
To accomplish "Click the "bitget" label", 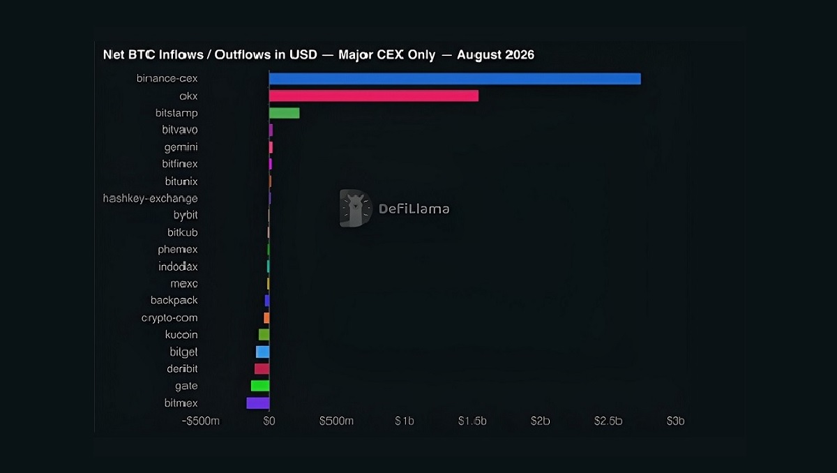I will [x=183, y=352].
